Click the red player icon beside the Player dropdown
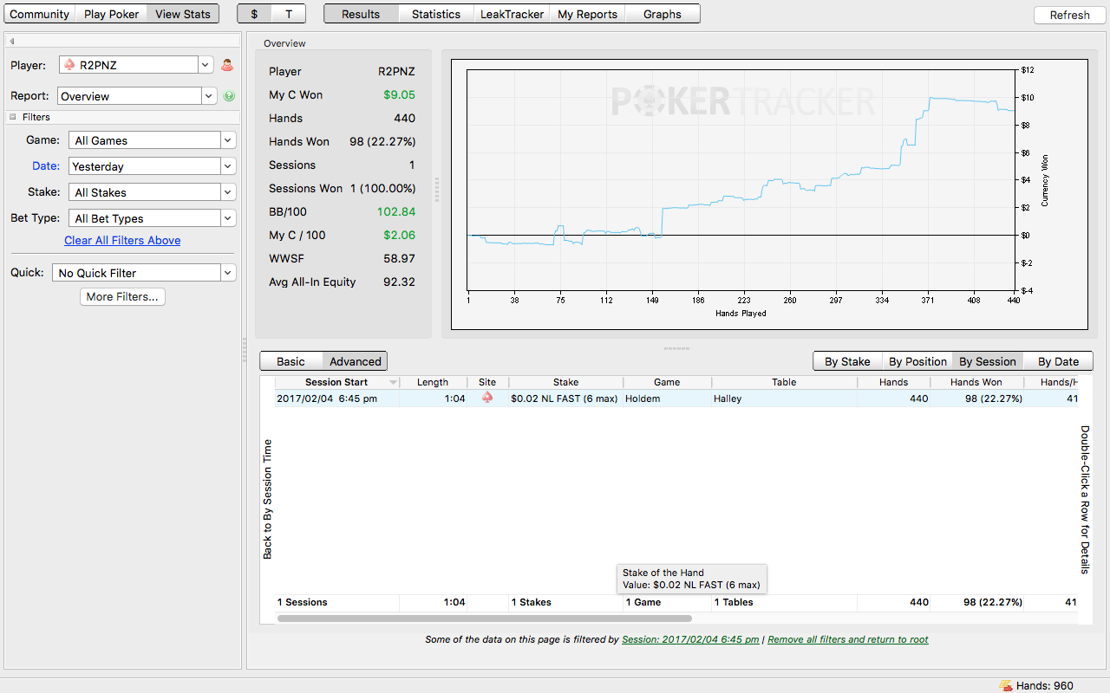The width and height of the screenshot is (1110, 693). tap(227, 65)
